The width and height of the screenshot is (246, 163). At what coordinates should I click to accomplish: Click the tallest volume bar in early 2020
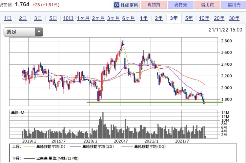pos(103,125)
